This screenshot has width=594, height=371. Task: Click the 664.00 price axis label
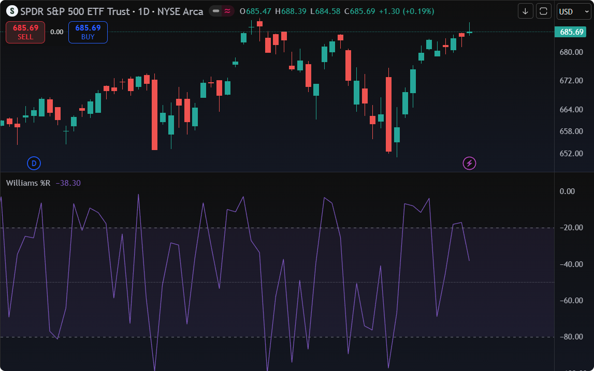coord(571,110)
